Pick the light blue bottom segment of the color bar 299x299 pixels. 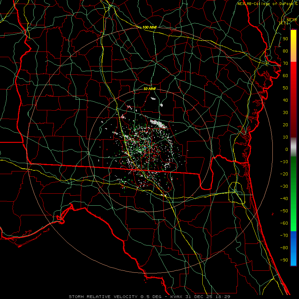click(x=293, y=258)
